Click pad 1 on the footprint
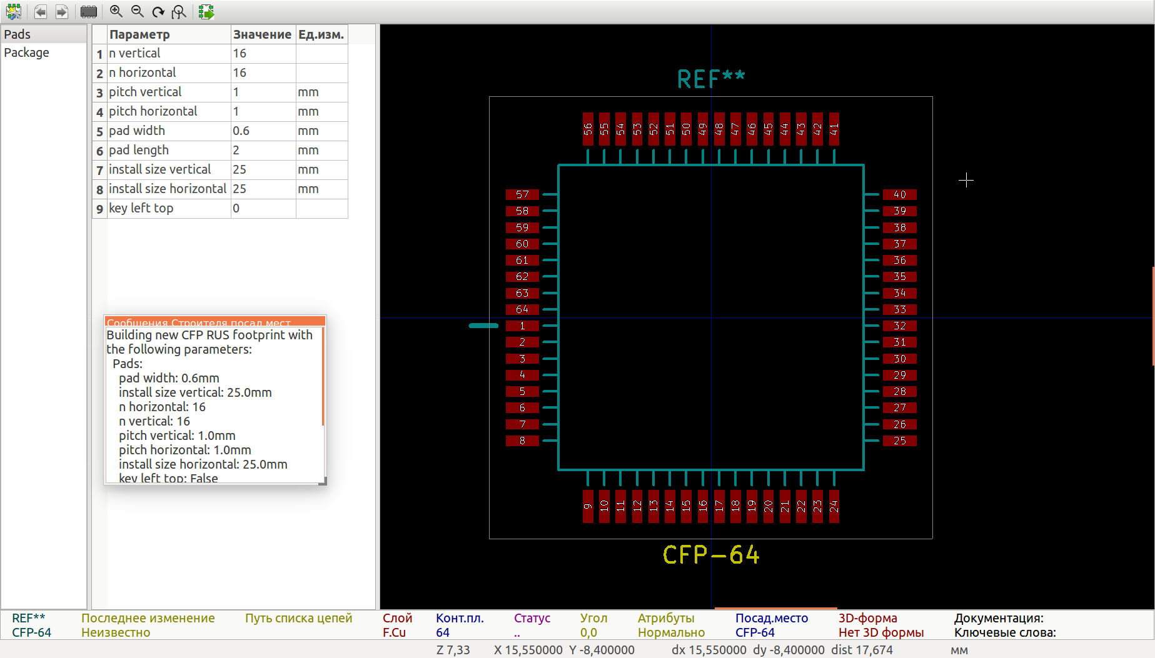1155x658 pixels. click(x=522, y=326)
